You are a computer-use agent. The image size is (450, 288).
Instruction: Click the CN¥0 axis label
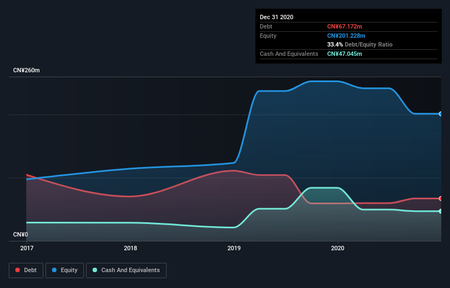click(21, 234)
